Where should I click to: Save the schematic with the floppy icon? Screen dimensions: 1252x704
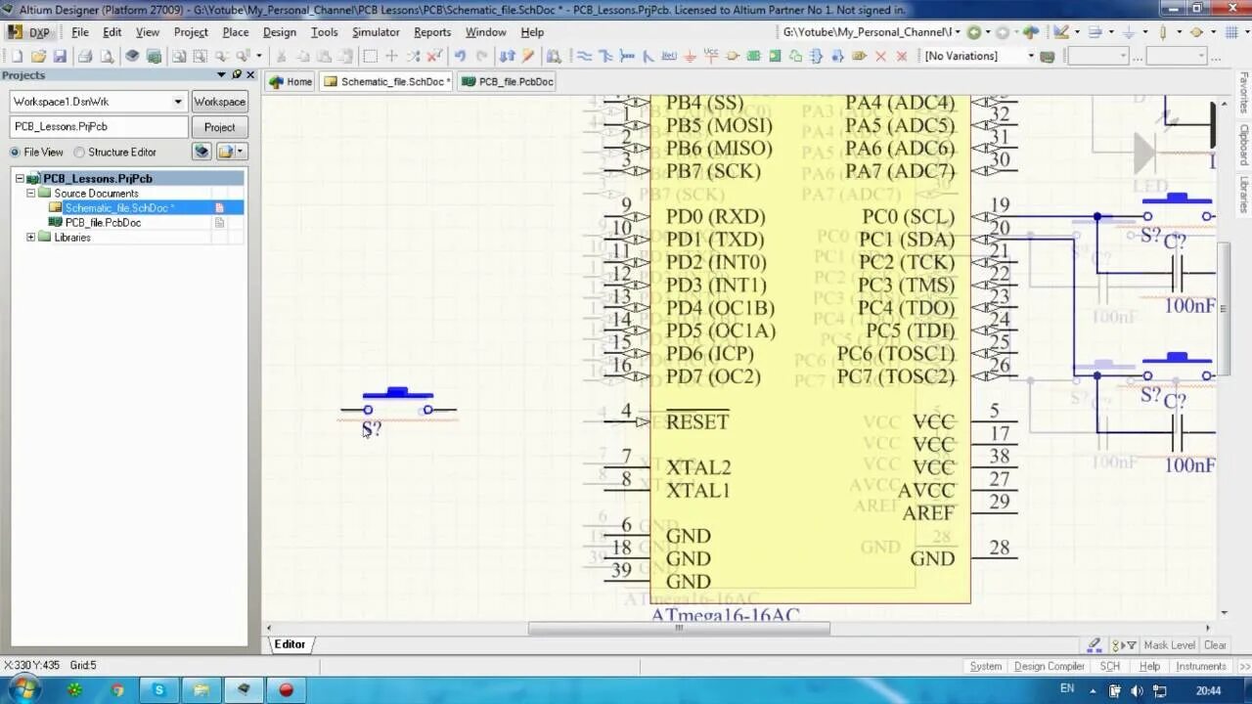coord(60,57)
